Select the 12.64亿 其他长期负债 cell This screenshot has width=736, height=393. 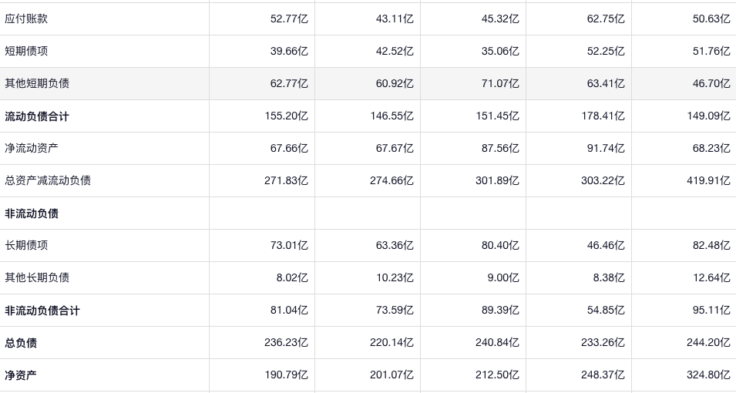tap(711, 277)
